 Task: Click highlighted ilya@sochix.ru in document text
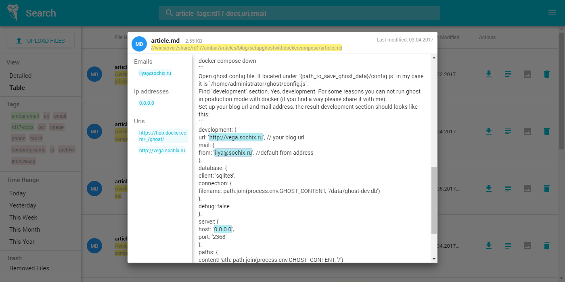(x=233, y=153)
